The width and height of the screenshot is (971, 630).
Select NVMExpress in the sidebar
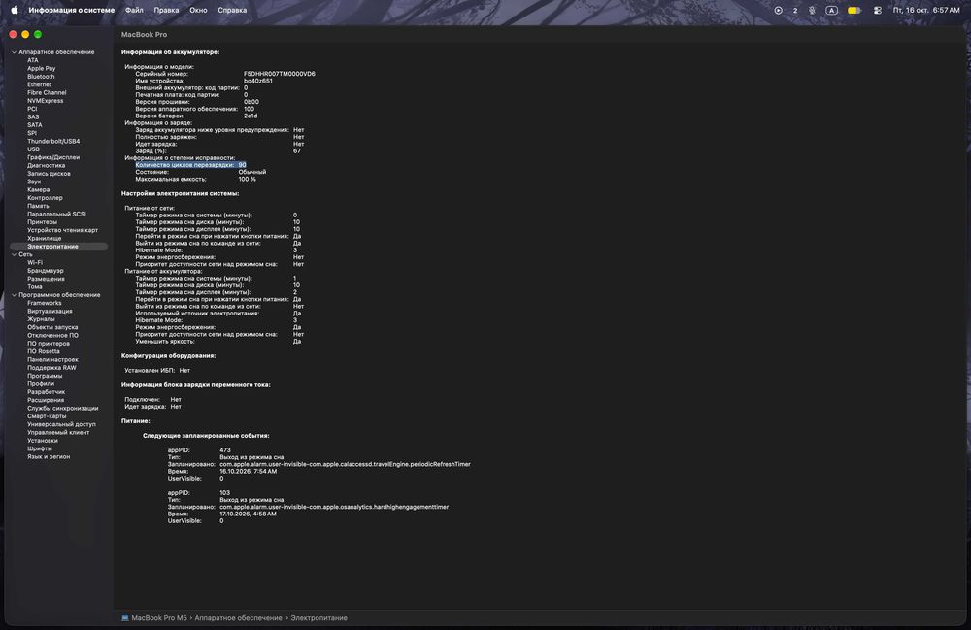tap(46, 101)
